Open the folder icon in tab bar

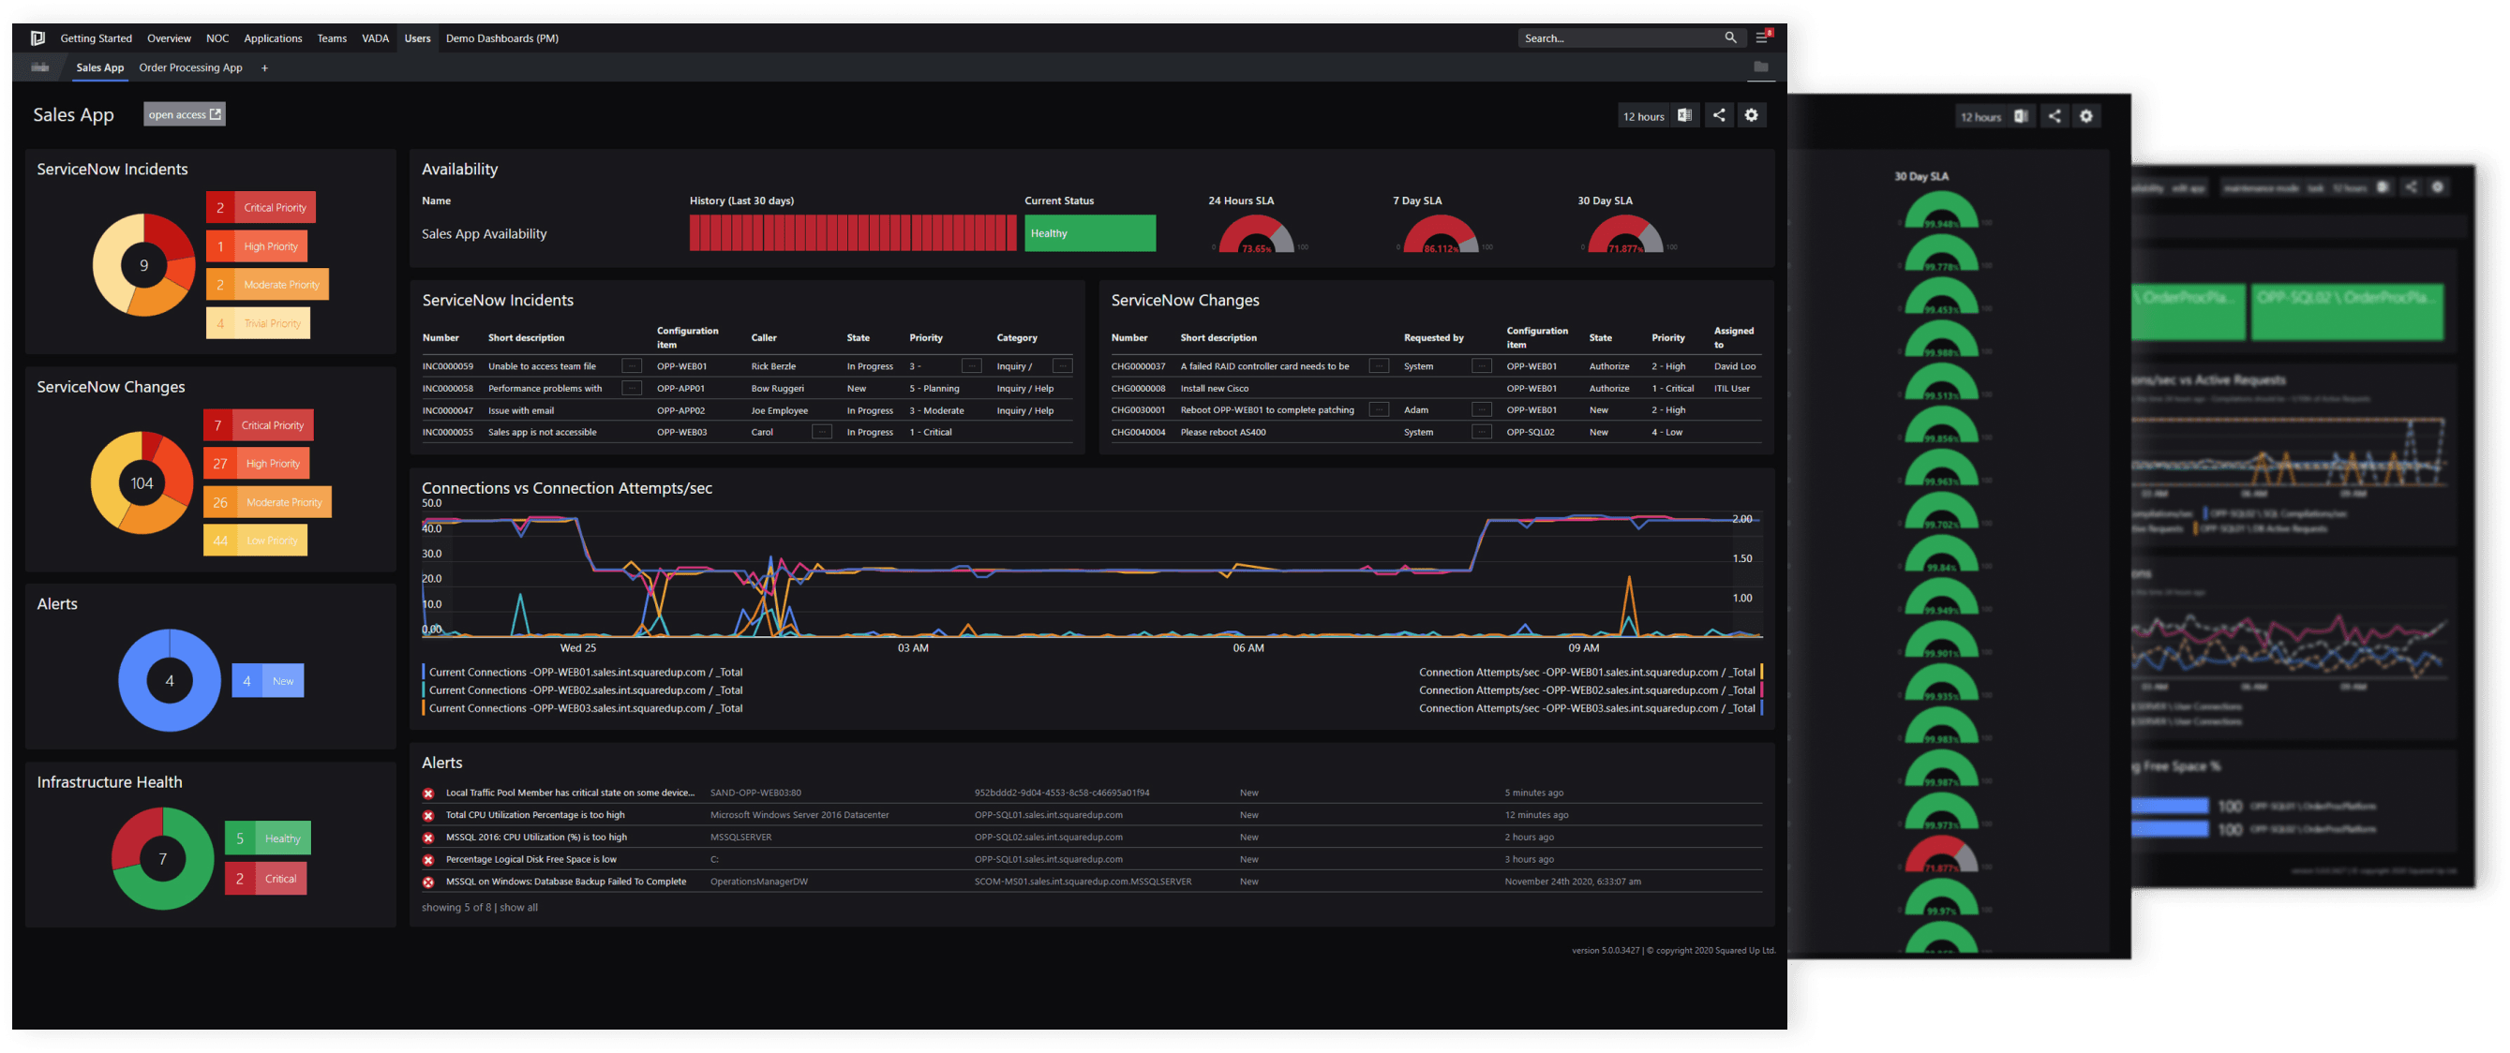(1761, 67)
